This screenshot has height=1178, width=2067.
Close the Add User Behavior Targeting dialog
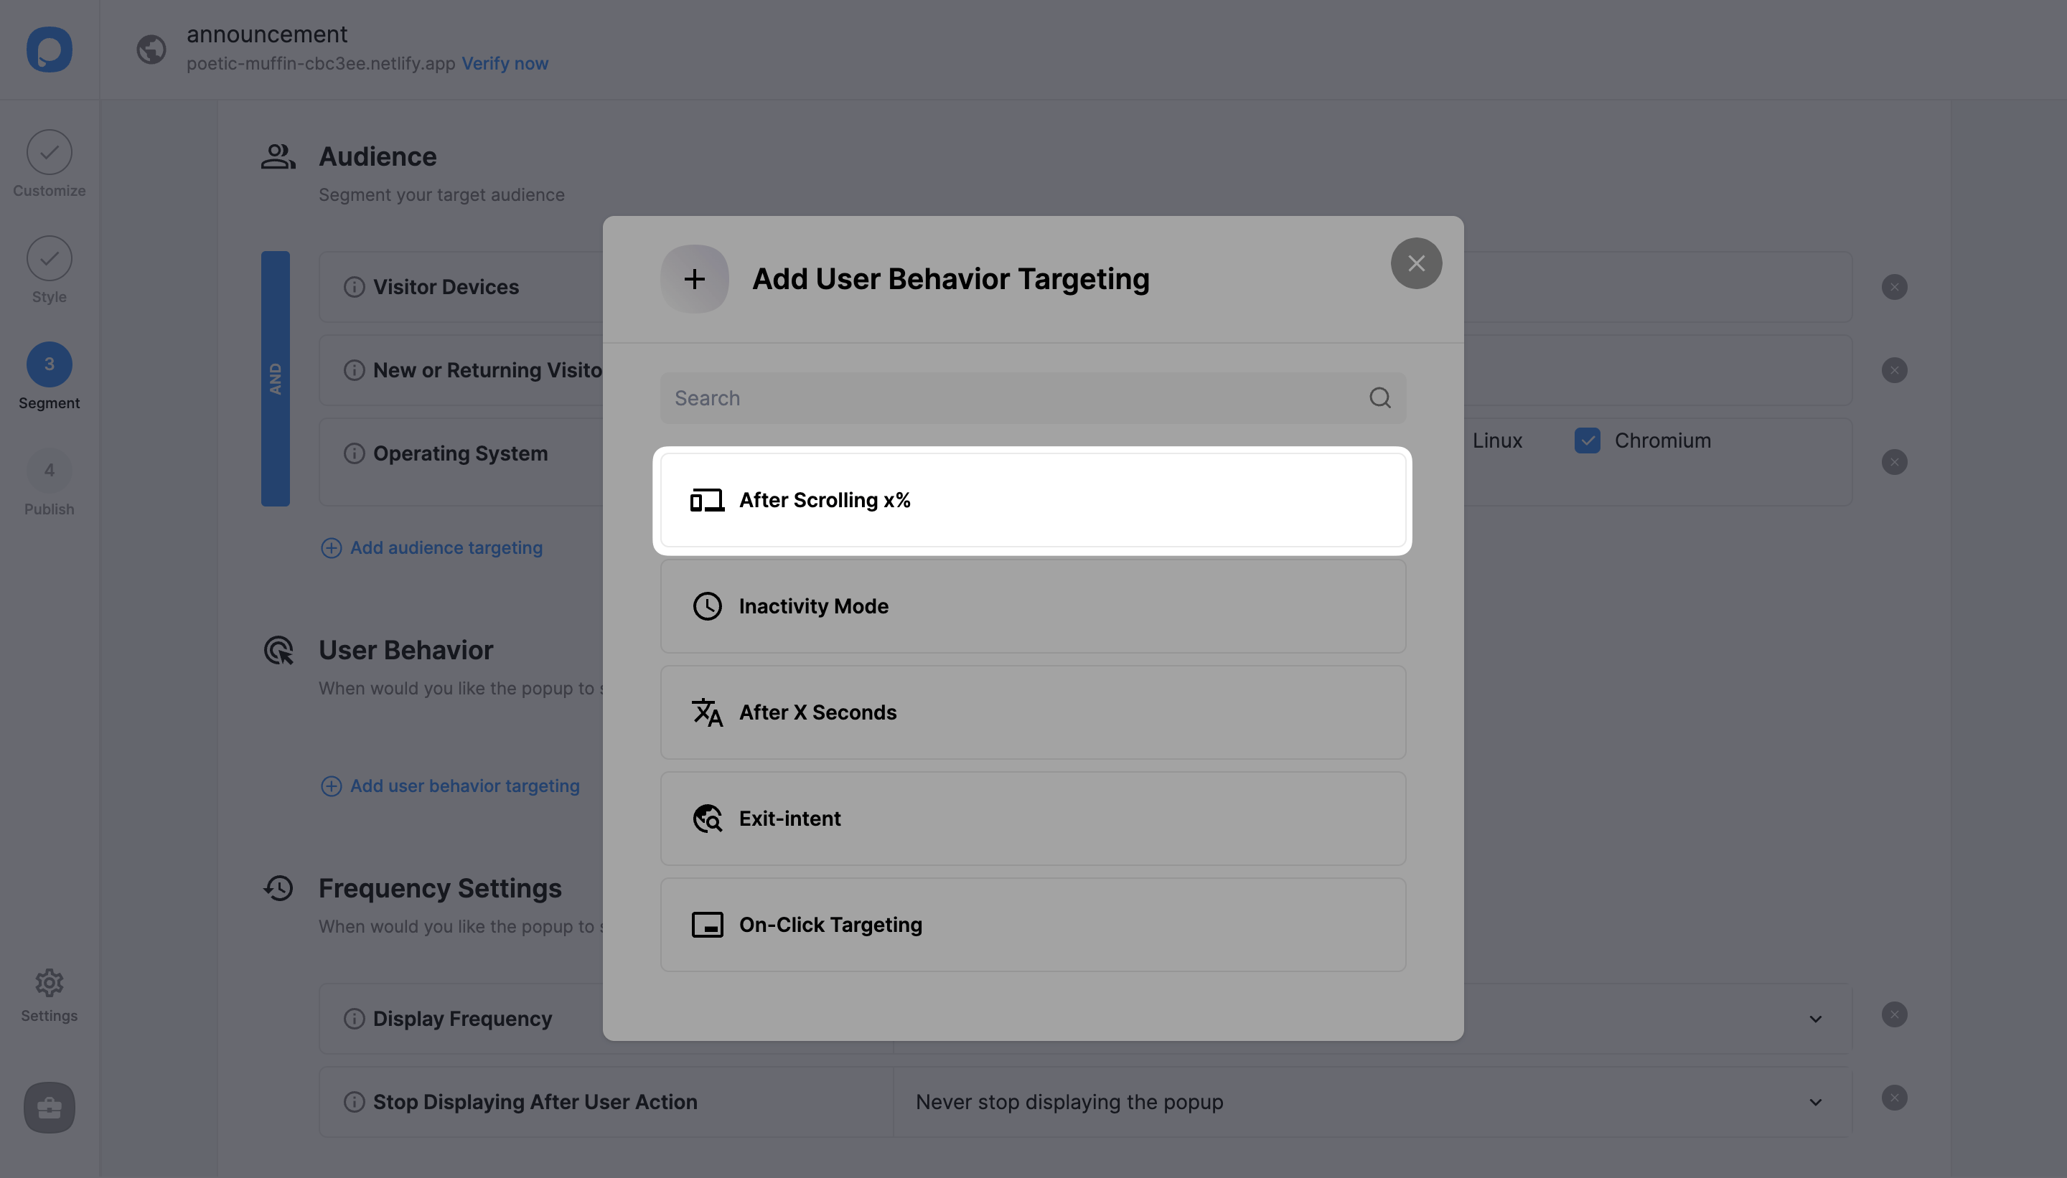[1415, 263]
